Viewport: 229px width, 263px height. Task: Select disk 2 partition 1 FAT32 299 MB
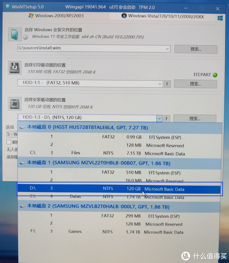point(119,216)
